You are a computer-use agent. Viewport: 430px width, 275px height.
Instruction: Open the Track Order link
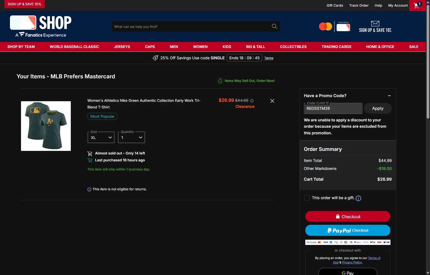[x=359, y=6]
